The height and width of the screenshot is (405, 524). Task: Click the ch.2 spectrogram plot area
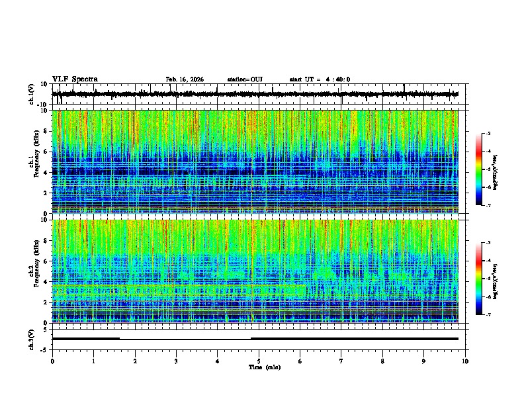pyautogui.click(x=255, y=271)
